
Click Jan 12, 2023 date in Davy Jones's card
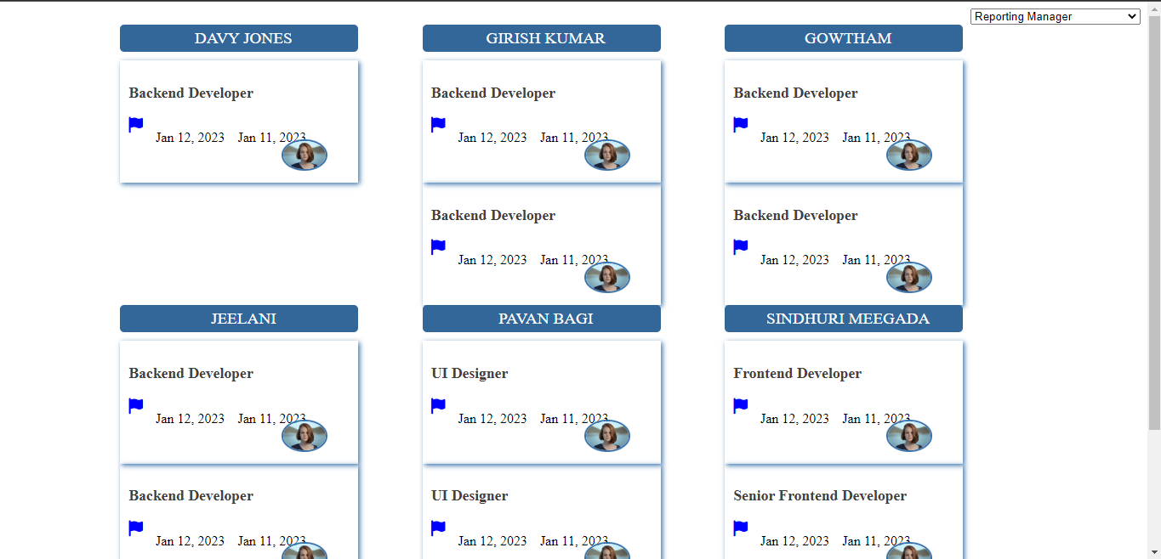pyautogui.click(x=191, y=138)
